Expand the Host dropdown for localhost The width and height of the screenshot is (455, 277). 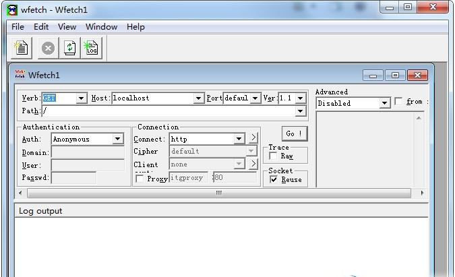198,98
